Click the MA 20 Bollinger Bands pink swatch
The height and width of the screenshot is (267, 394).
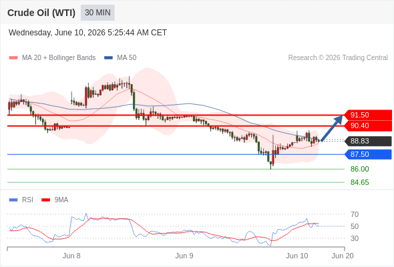pos(13,58)
